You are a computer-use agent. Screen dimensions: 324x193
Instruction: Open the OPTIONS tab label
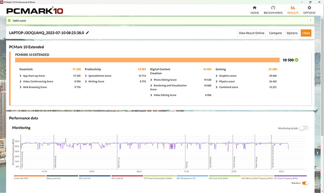pyautogui.click(x=309, y=13)
